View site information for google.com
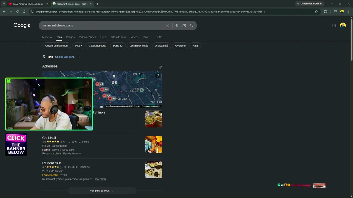The image size is (353, 198). 32,12
